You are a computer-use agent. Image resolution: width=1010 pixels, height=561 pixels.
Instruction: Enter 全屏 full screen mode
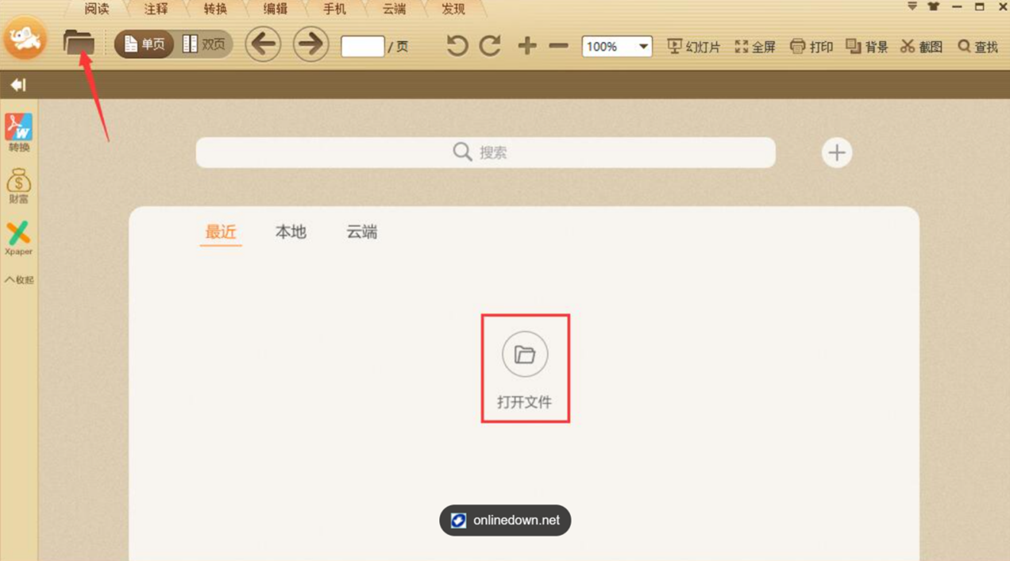(754, 46)
